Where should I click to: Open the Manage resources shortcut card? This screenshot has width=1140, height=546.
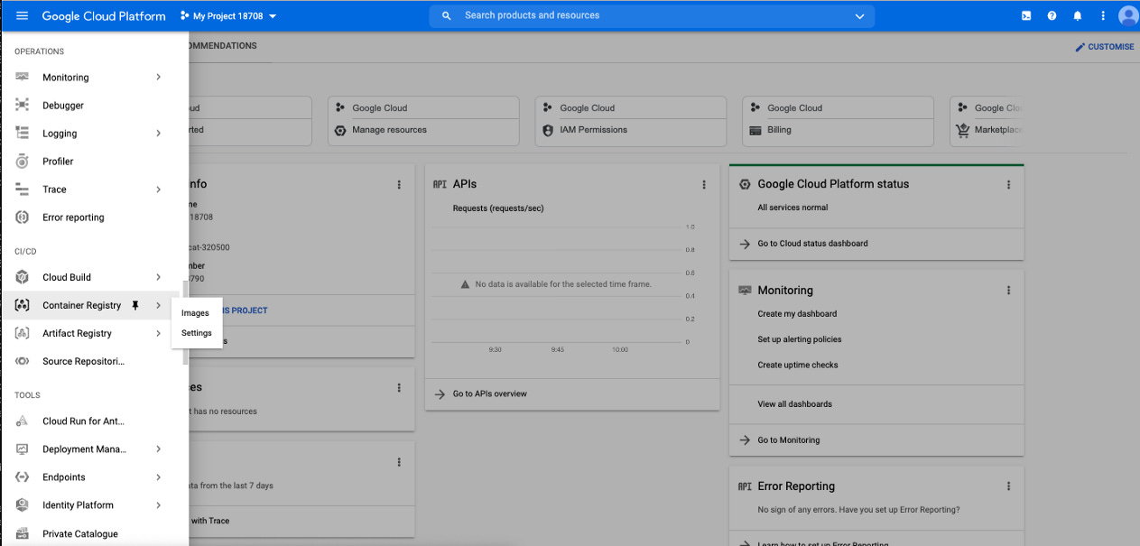[x=424, y=121]
